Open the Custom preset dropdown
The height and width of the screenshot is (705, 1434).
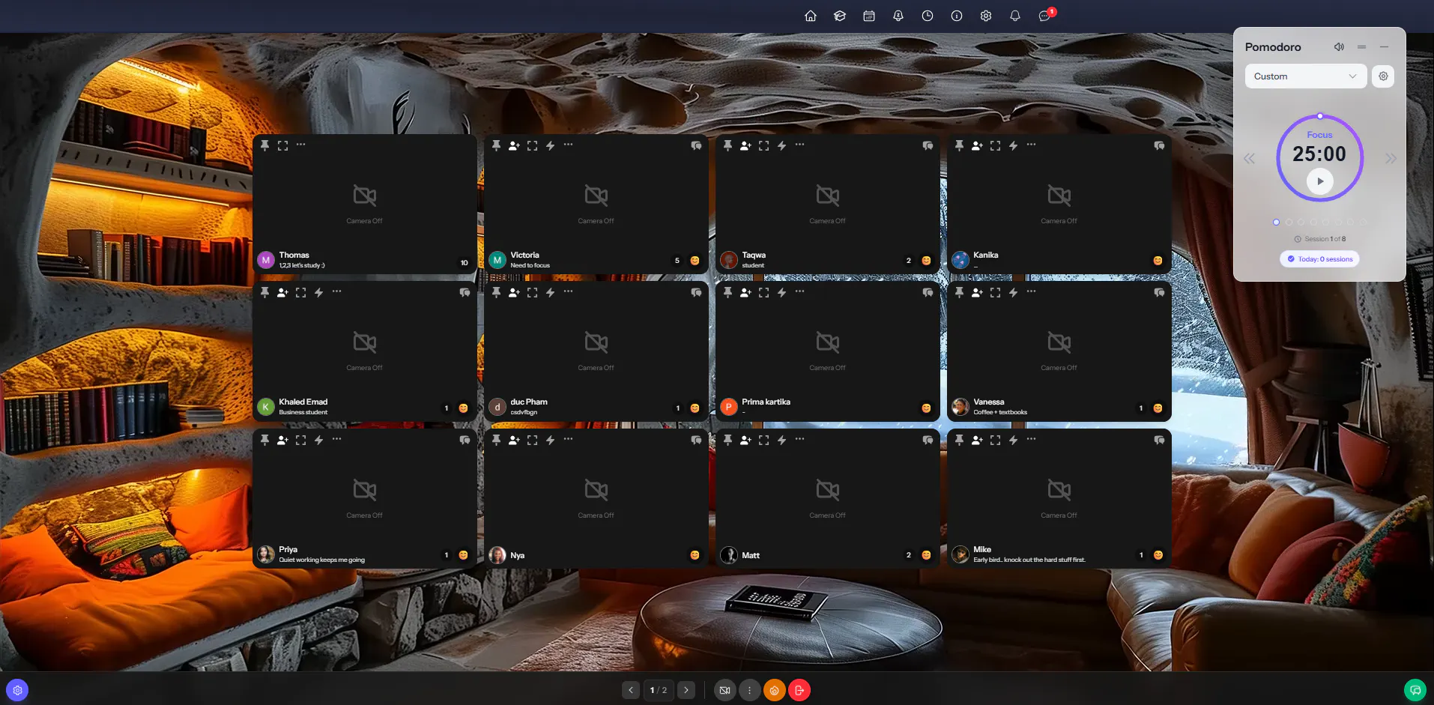pyautogui.click(x=1305, y=76)
